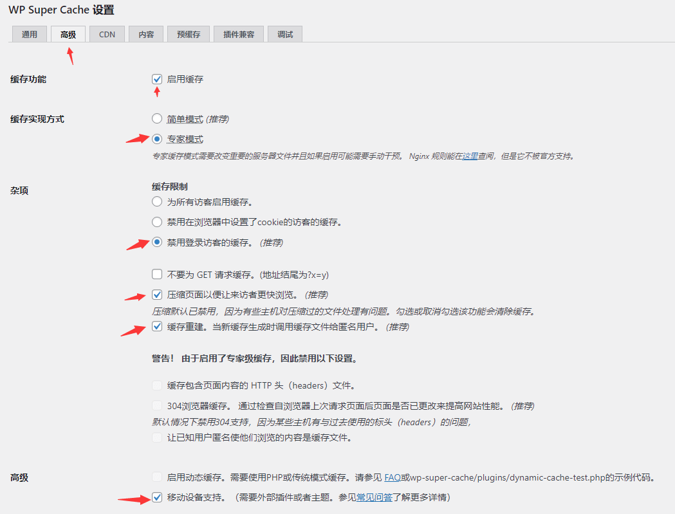
Task: Click the WP Super Cache 设置 heading
Action: click(61, 10)
